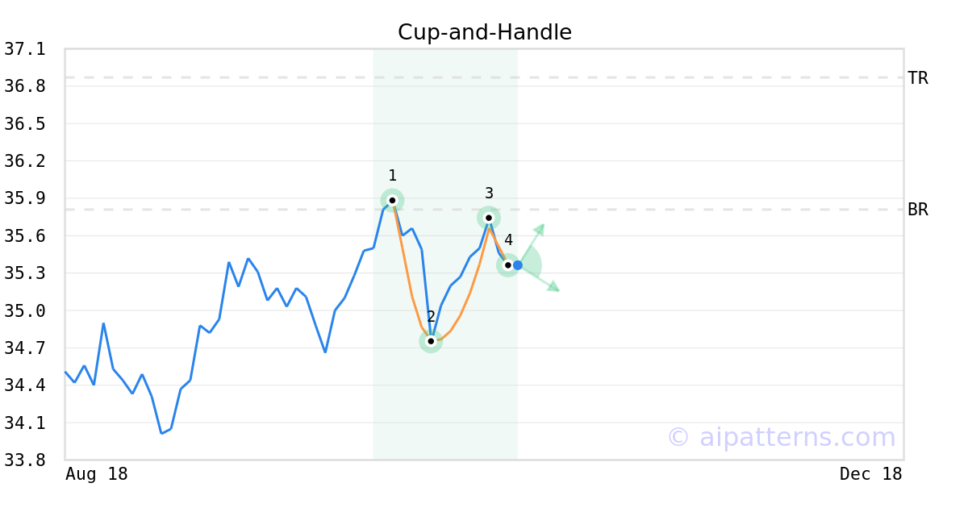
Task: Open the aipatterns.com watermark link
Action: [781, 437]
